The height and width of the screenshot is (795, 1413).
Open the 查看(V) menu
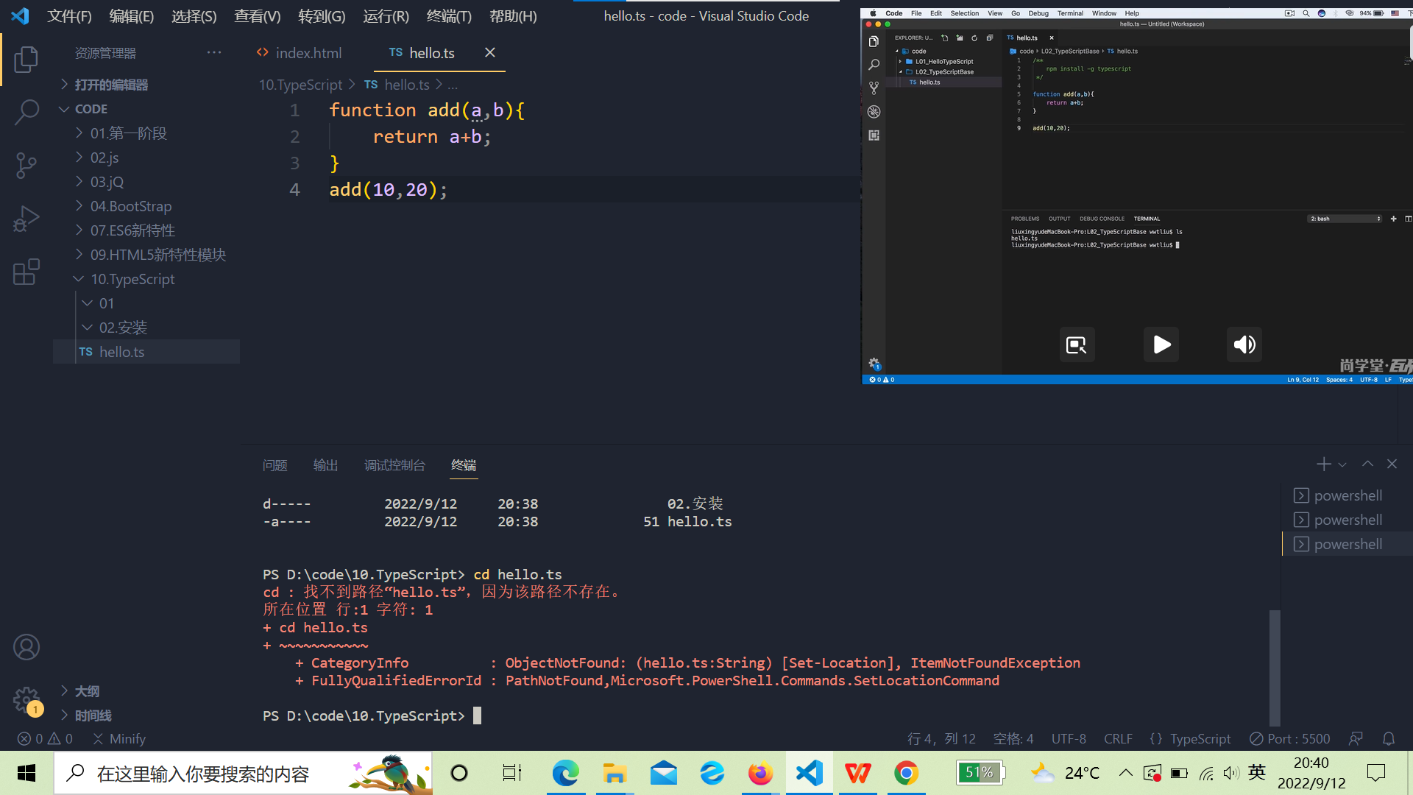pyautogui.click(x=258, y=16)
